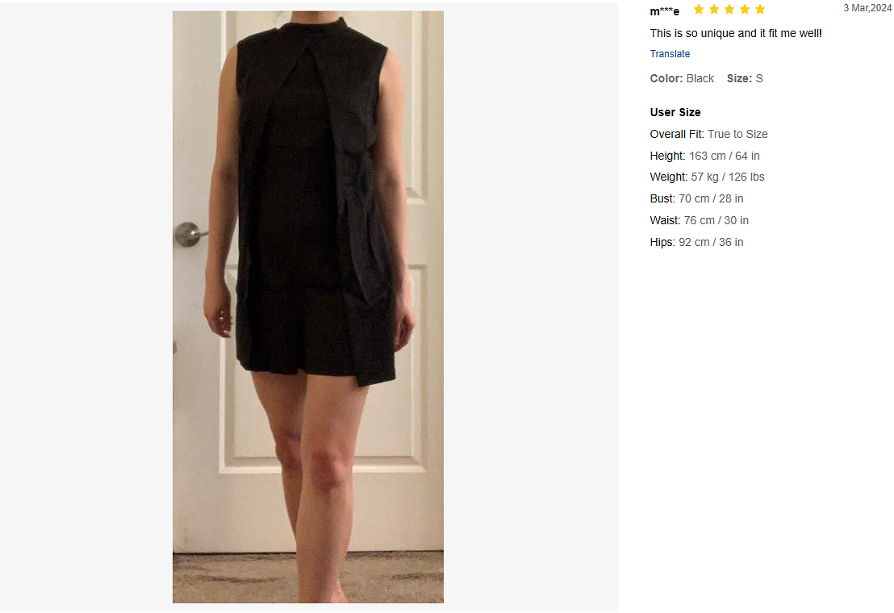The height and width of the screenshot is (613, 894).
Task: Click the Height 163 cm entry
Action: [x=704, y=156]
